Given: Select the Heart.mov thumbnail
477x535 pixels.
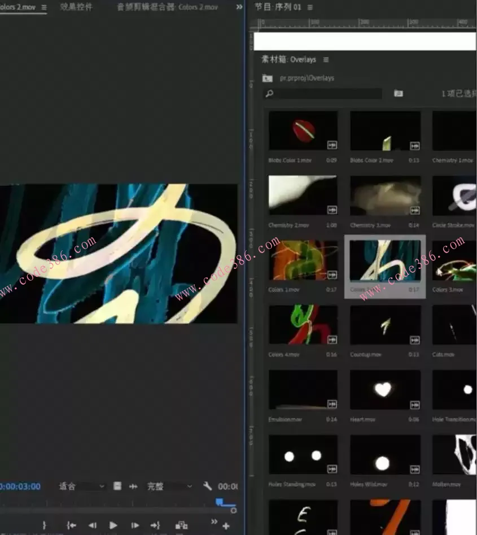Looking at the screenshot, I should [385, 390].
